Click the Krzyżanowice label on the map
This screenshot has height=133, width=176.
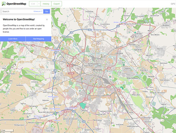click(105, 24)
